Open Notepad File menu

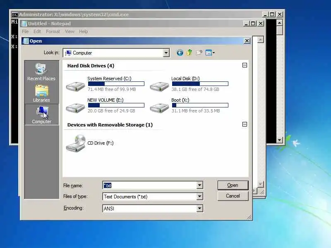point(25,31)
